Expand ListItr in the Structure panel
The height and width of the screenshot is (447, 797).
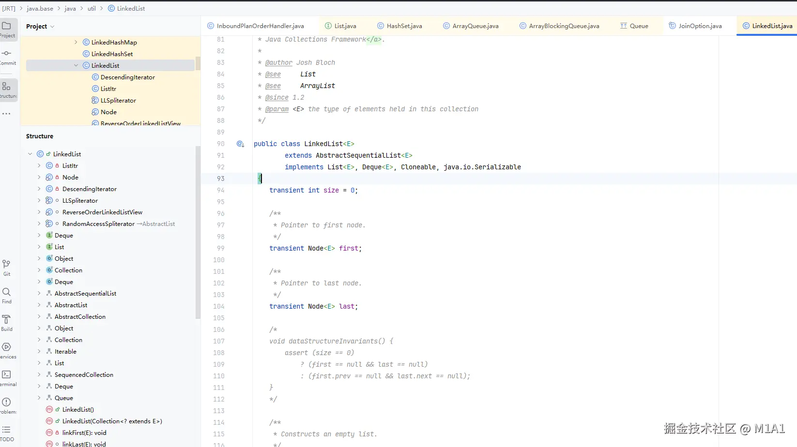[x=39, y=165]
